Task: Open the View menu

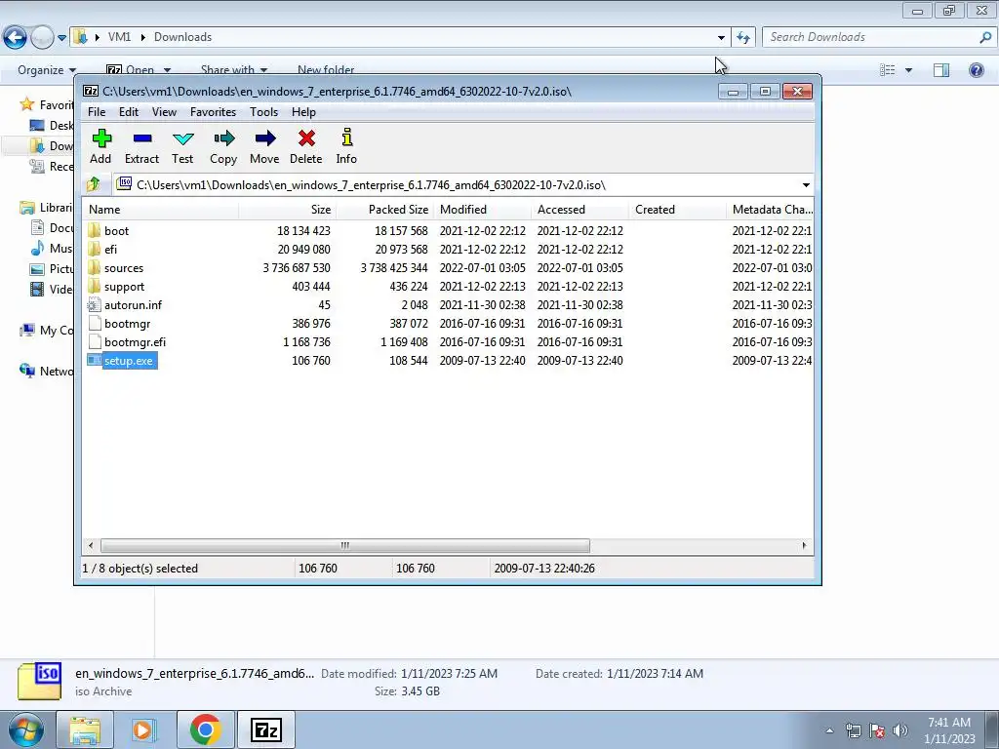Action: point(164,112)
